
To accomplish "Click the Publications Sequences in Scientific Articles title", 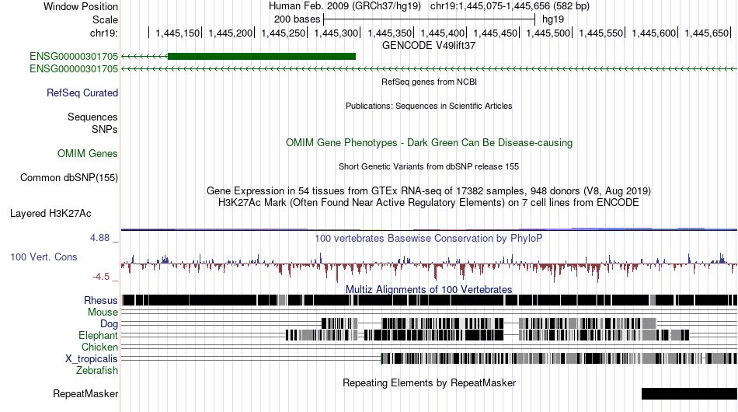I will click(429, 106).
